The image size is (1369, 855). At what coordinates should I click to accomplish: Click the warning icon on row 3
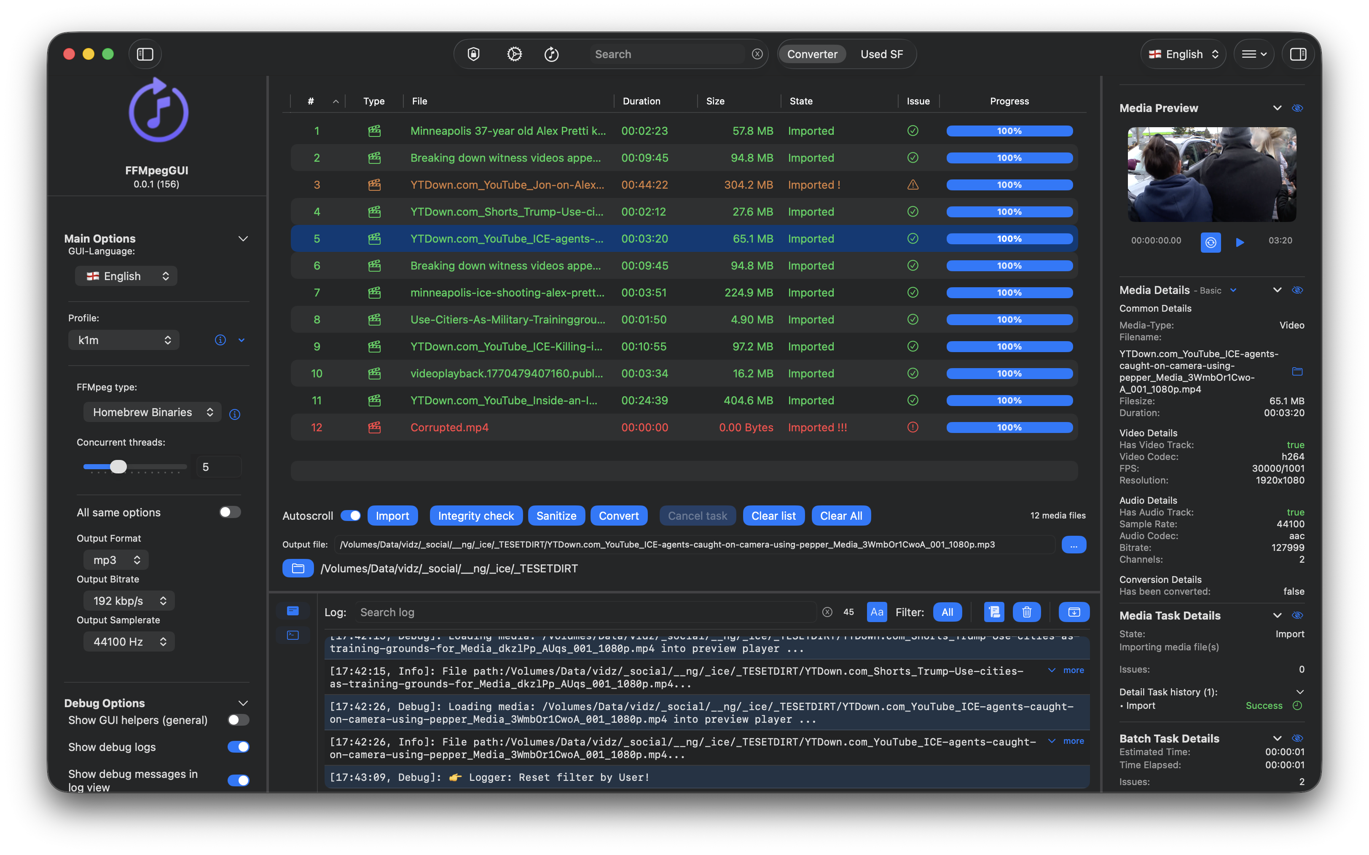913,185
